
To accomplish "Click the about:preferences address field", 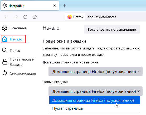I will [x=102, y=17].
